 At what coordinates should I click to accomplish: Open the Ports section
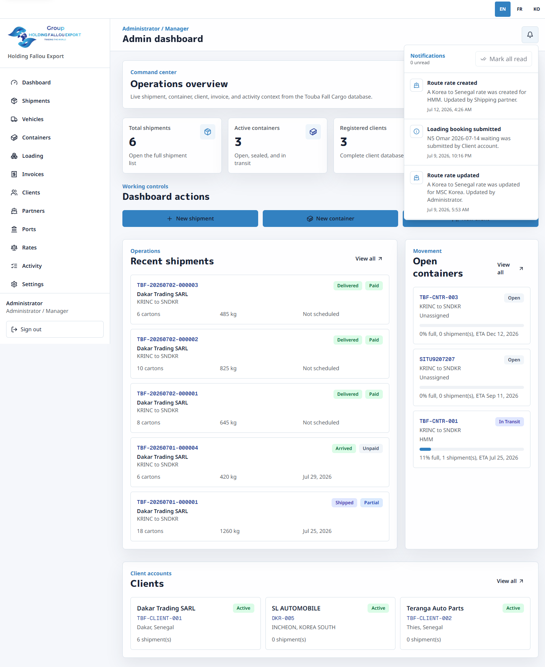pos(55,229)
